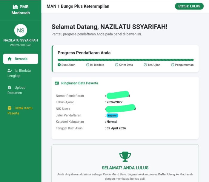Screen dimensions: 209x182
Task: Click the Buat Akun filled check icon
Action: 59,65
